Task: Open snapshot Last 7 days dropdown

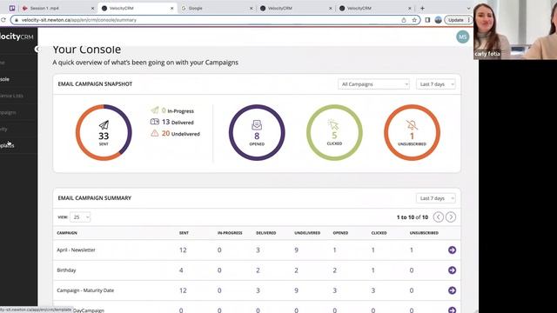Action: click(436, 84)
